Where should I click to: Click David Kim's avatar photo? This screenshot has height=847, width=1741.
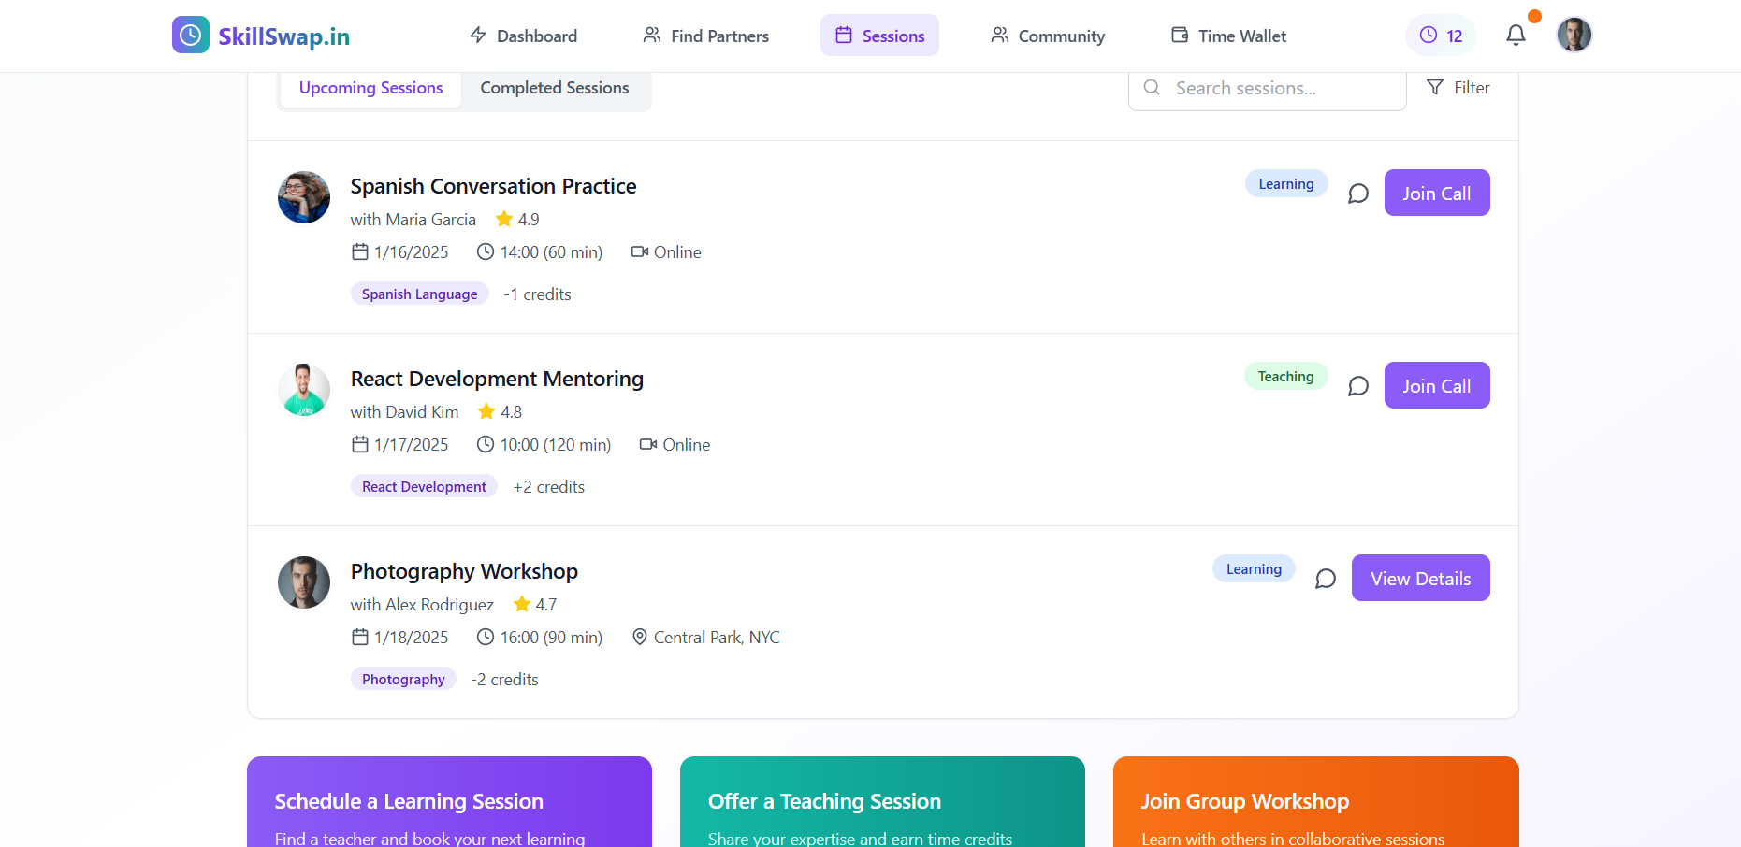(x=304, y=390)
